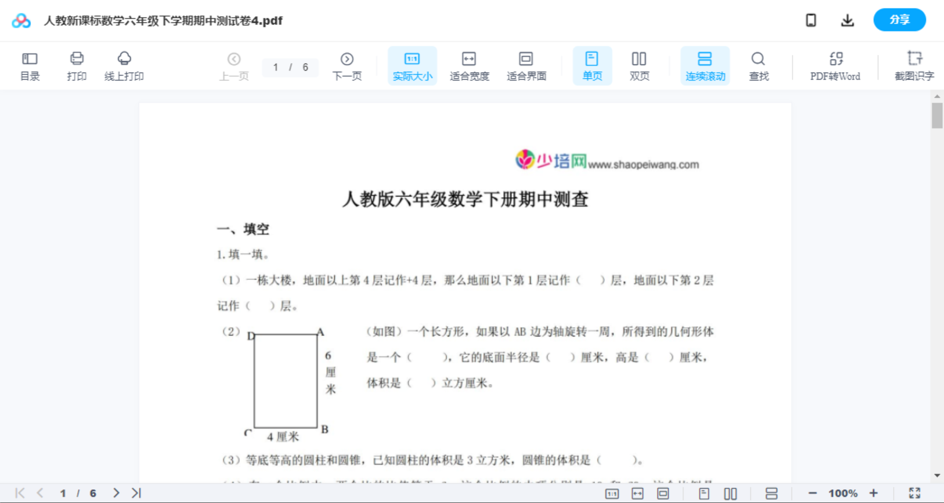This screenshot has height=503, width=944.
Task: Open the mobile view QR icon
Action: click(811, 20)
